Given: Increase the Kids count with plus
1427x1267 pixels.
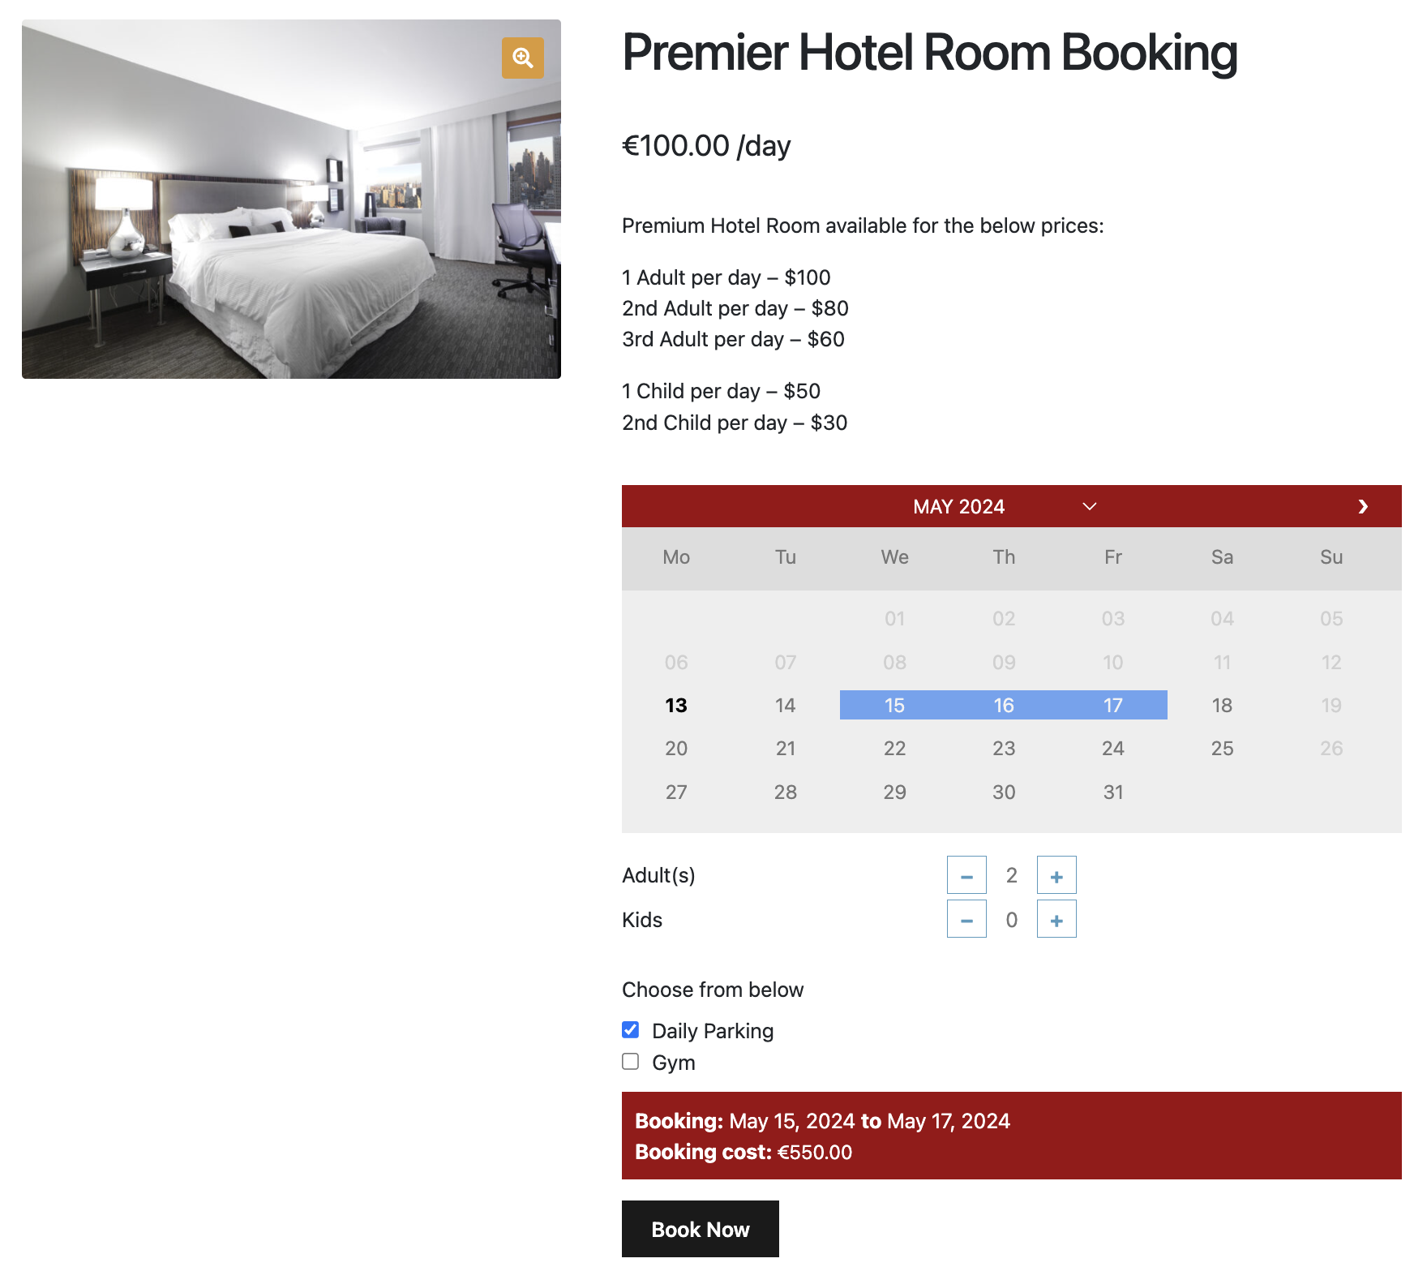Looking at the screenshot, I should tap(1056, 919).
